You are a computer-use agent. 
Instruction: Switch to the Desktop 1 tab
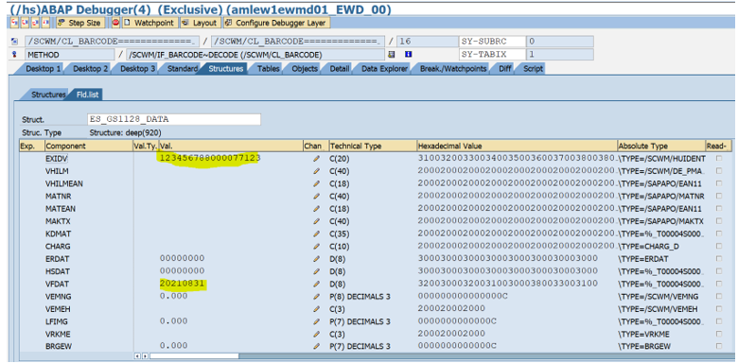tap(42, 69)
